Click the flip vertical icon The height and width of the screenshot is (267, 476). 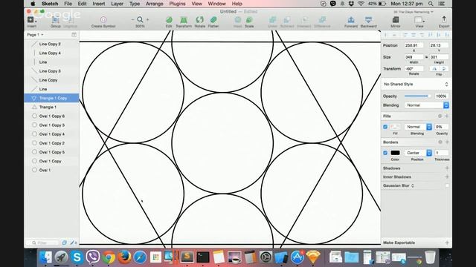pos(443,69)
